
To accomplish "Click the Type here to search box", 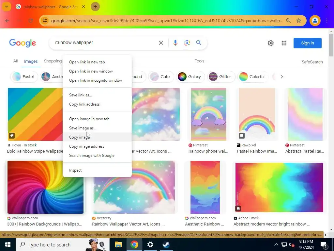I will 63,244.
